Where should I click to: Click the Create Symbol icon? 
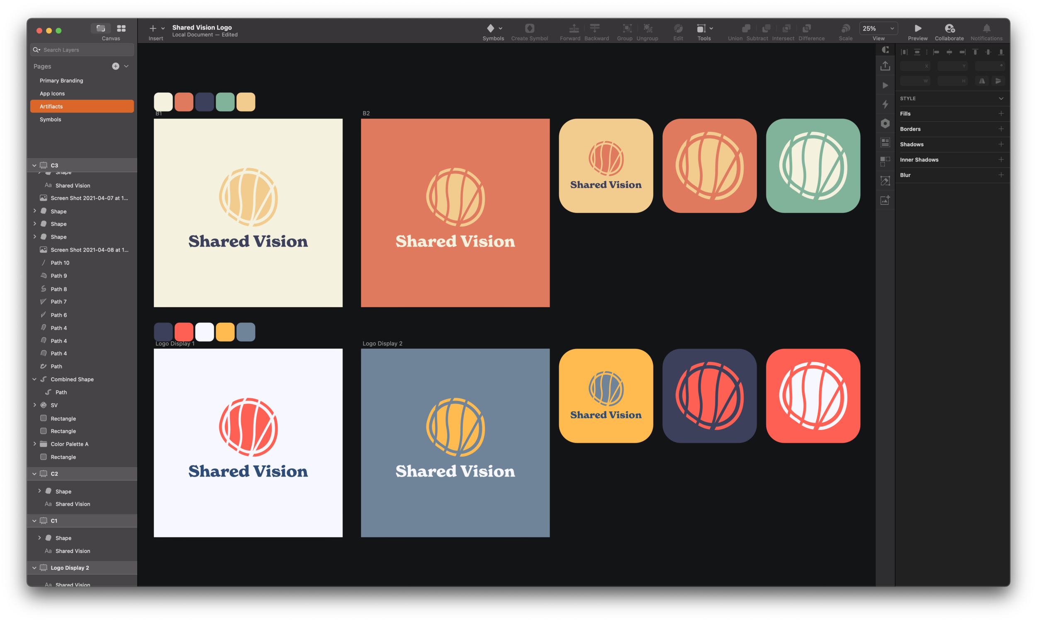pos(529,28)
